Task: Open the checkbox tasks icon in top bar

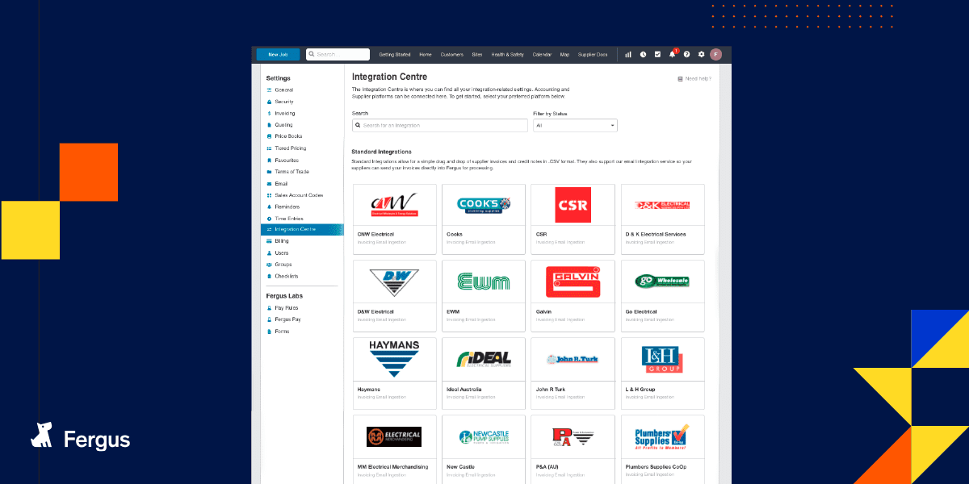Action: click(657, 54)
